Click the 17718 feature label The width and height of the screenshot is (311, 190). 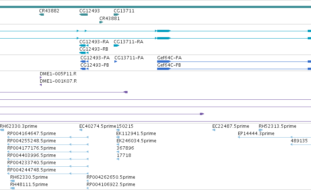click(x=124, y=155)
